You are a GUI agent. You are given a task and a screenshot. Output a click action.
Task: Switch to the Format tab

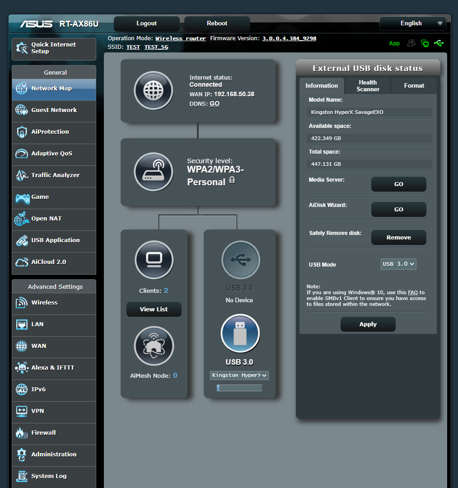pos(414,85)
